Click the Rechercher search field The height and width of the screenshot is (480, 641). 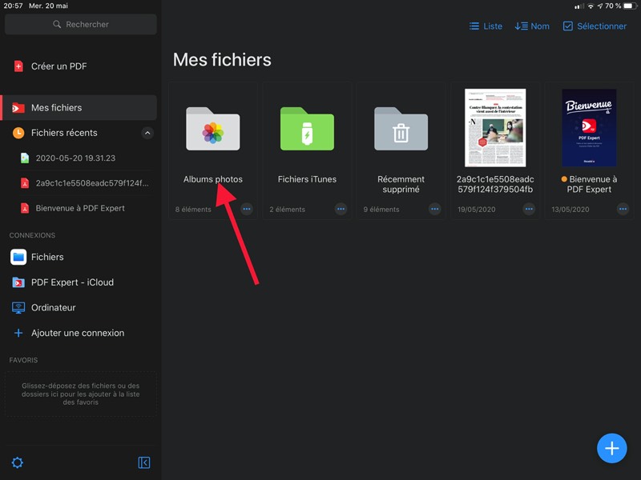(80, 24)
